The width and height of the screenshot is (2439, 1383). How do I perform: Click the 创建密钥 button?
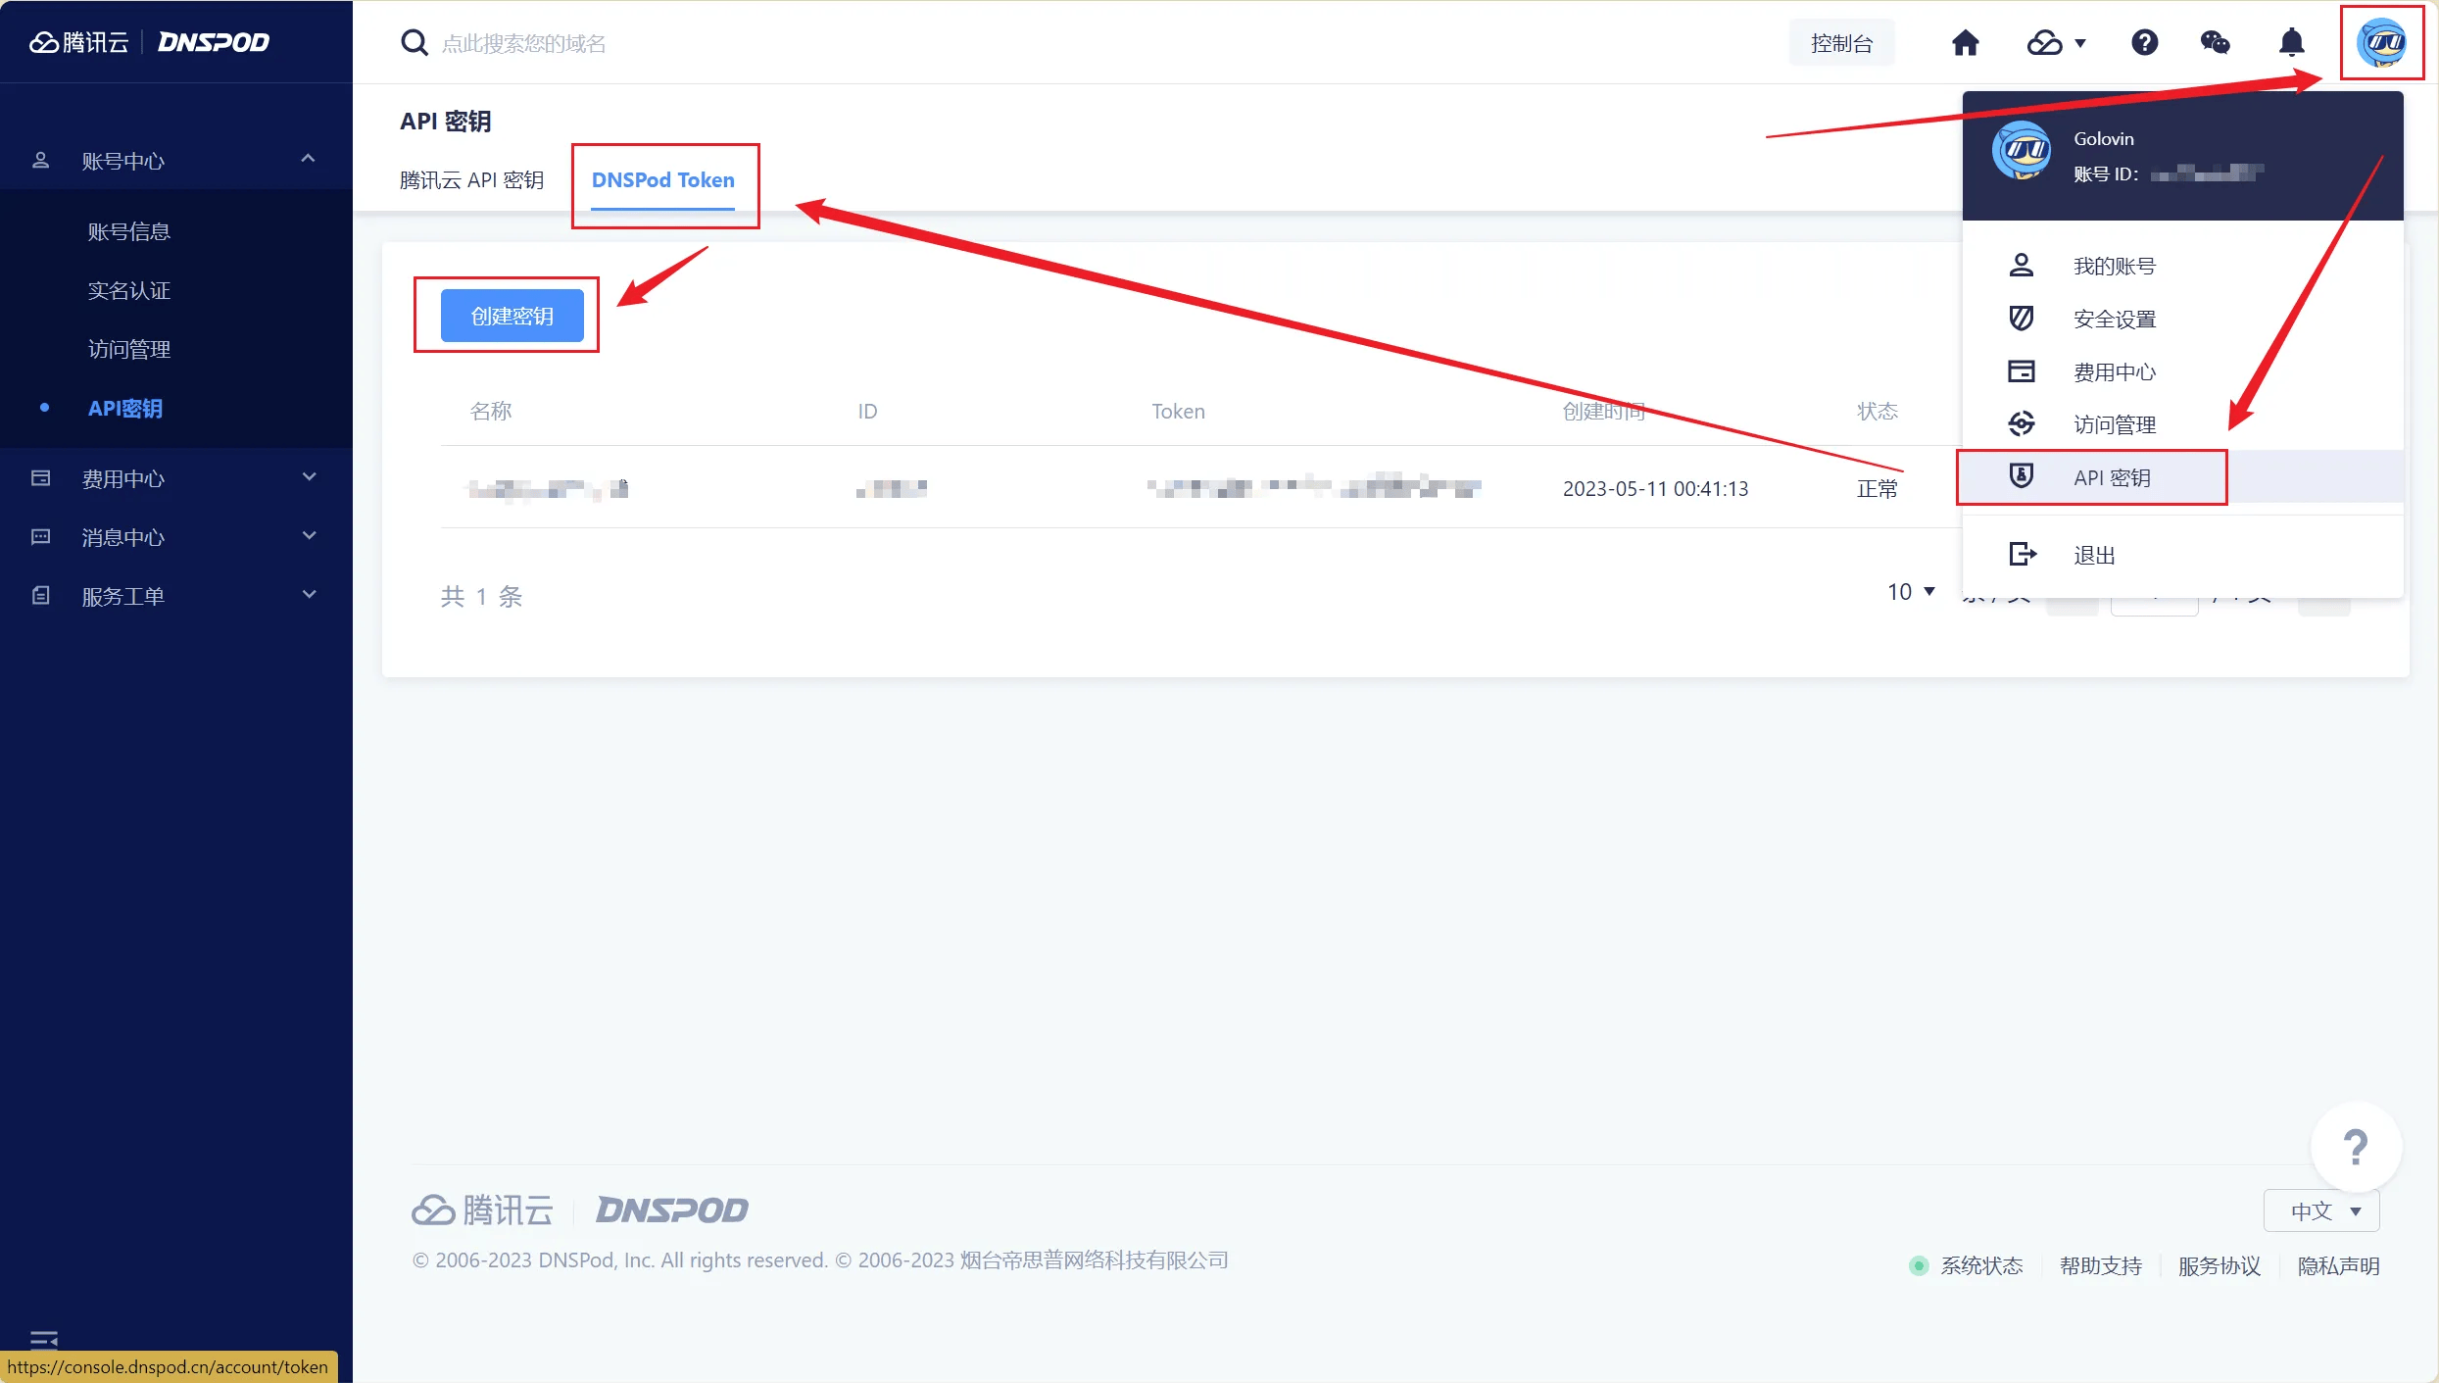coord(512,316)
